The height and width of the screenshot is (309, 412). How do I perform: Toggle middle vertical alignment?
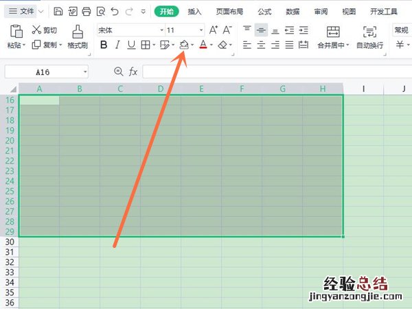click(x=261, y=30)
